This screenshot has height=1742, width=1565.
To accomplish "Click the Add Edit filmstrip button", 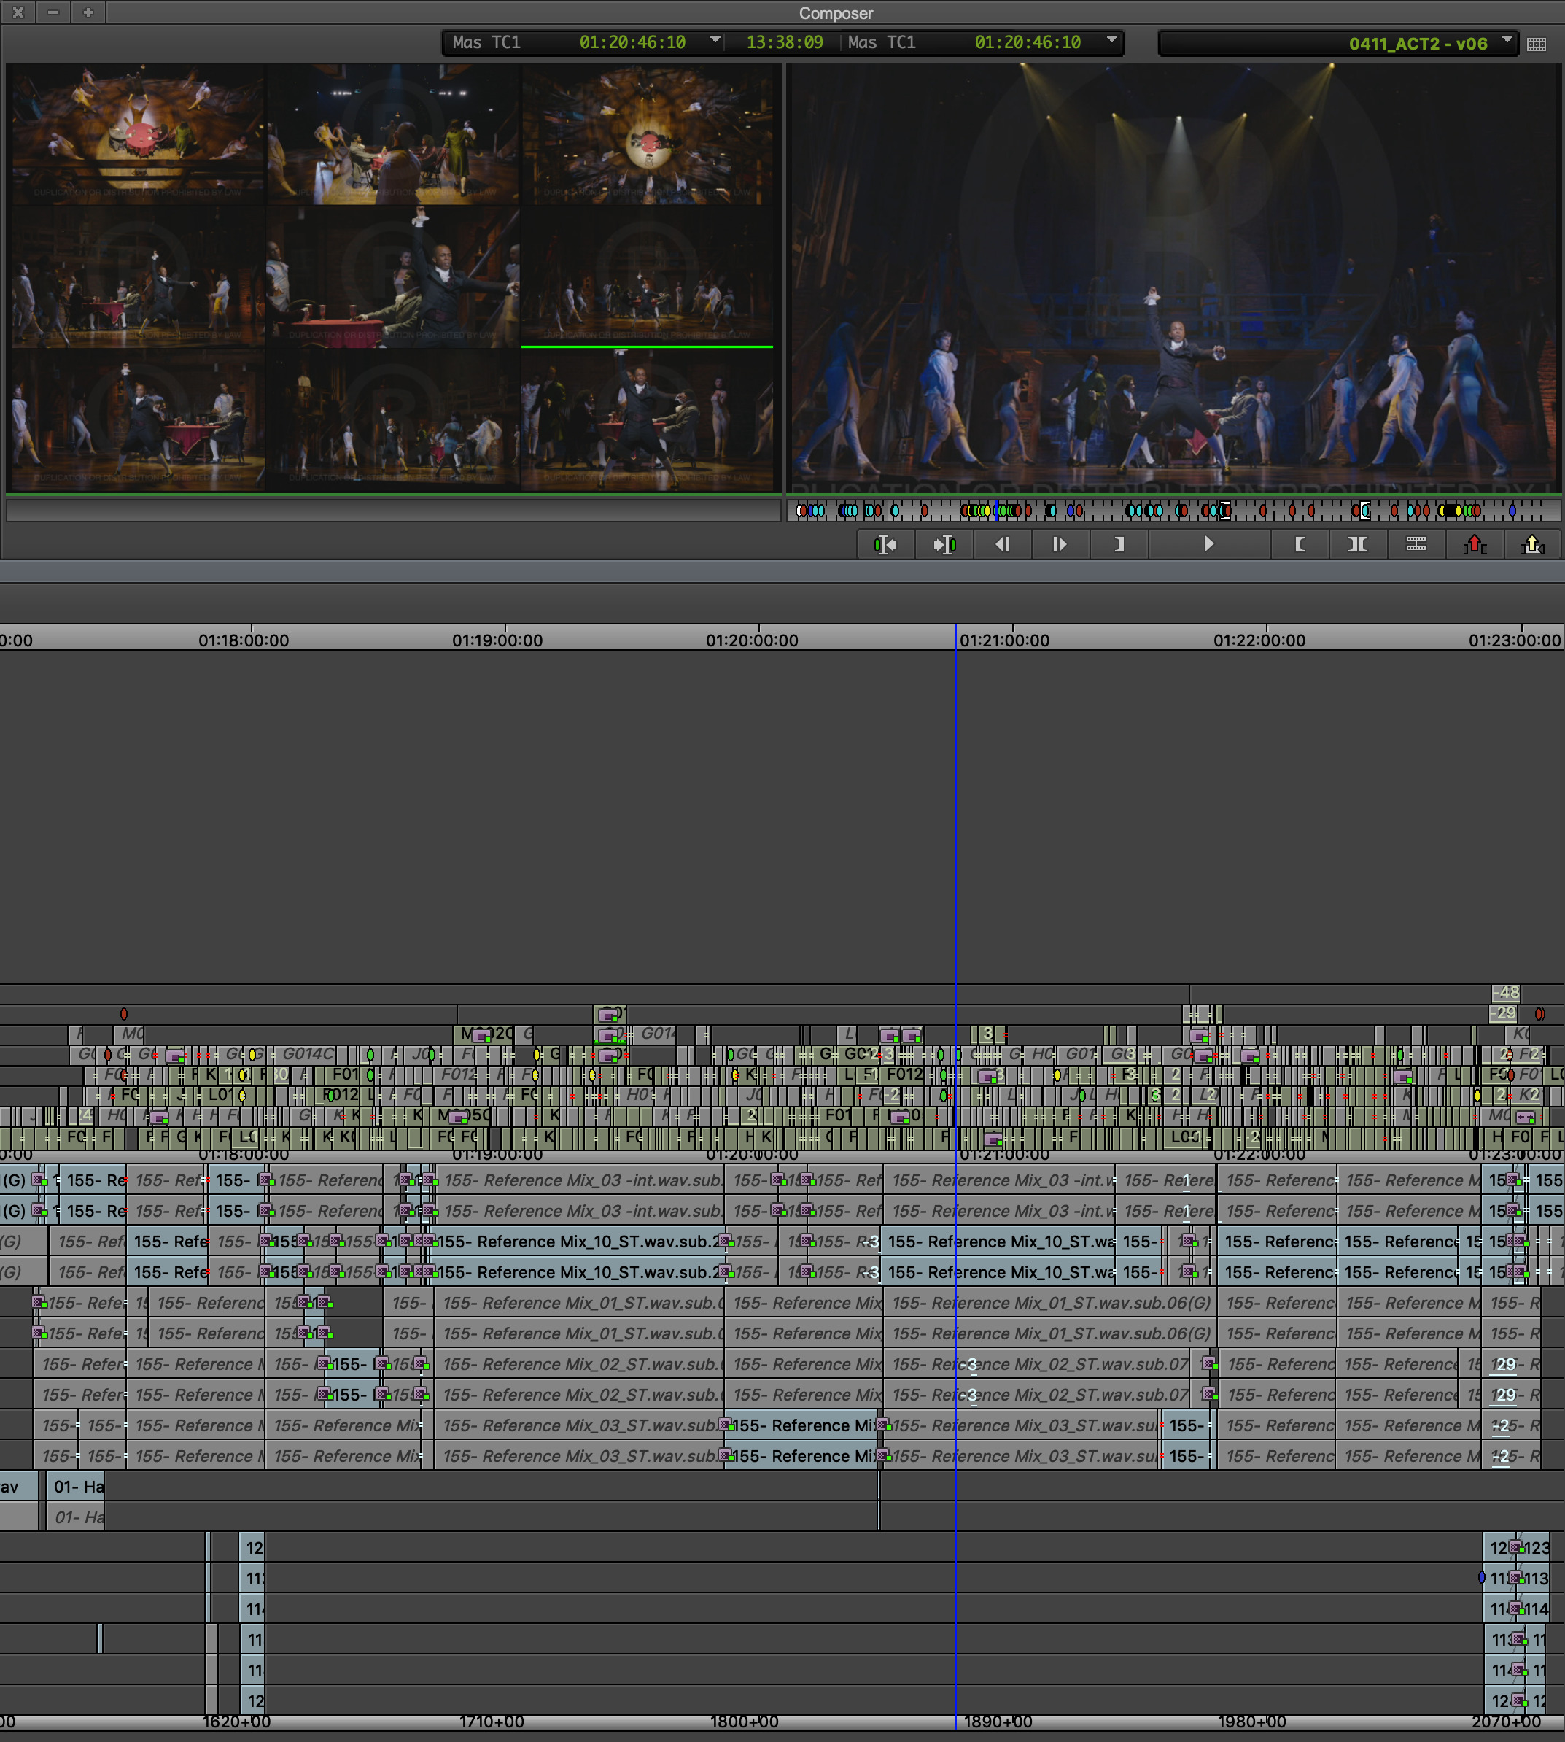I will click(x=1416, y=544).
